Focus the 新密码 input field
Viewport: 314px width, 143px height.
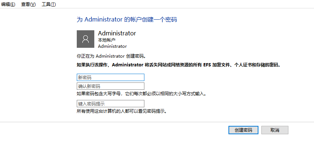110,77
